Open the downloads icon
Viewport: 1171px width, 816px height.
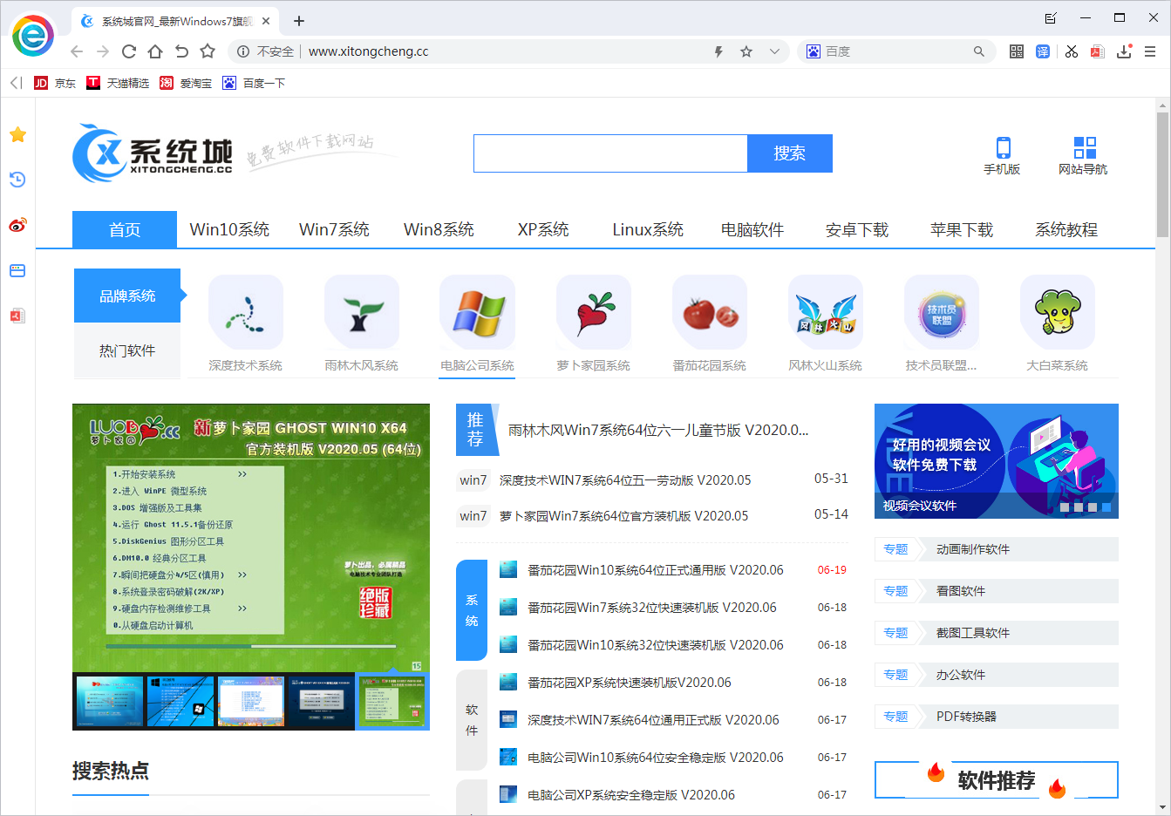[1124, 51]
